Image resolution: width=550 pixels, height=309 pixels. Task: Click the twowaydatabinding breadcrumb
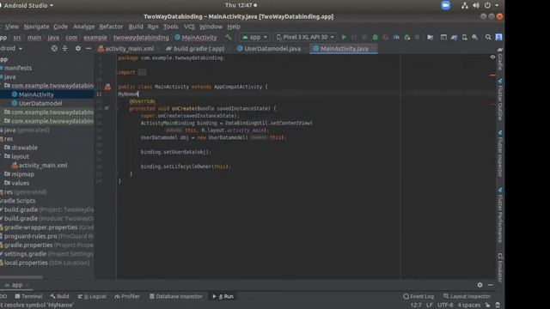pyautogui.click(x=141, y=38)
